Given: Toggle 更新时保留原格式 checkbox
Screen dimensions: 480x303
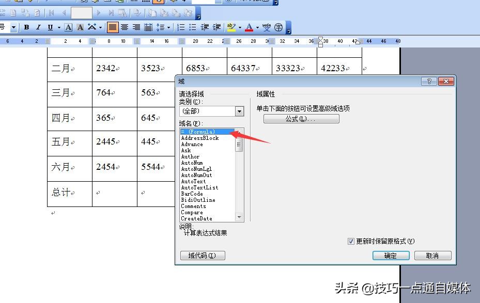Looking at the screenshot, I should coord(351,241).
